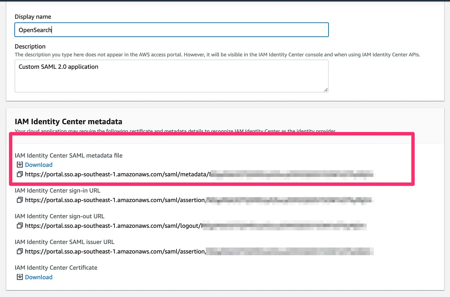Click the Certificate download icon
This screenshot has height=297, width=450.
[20, 277]
